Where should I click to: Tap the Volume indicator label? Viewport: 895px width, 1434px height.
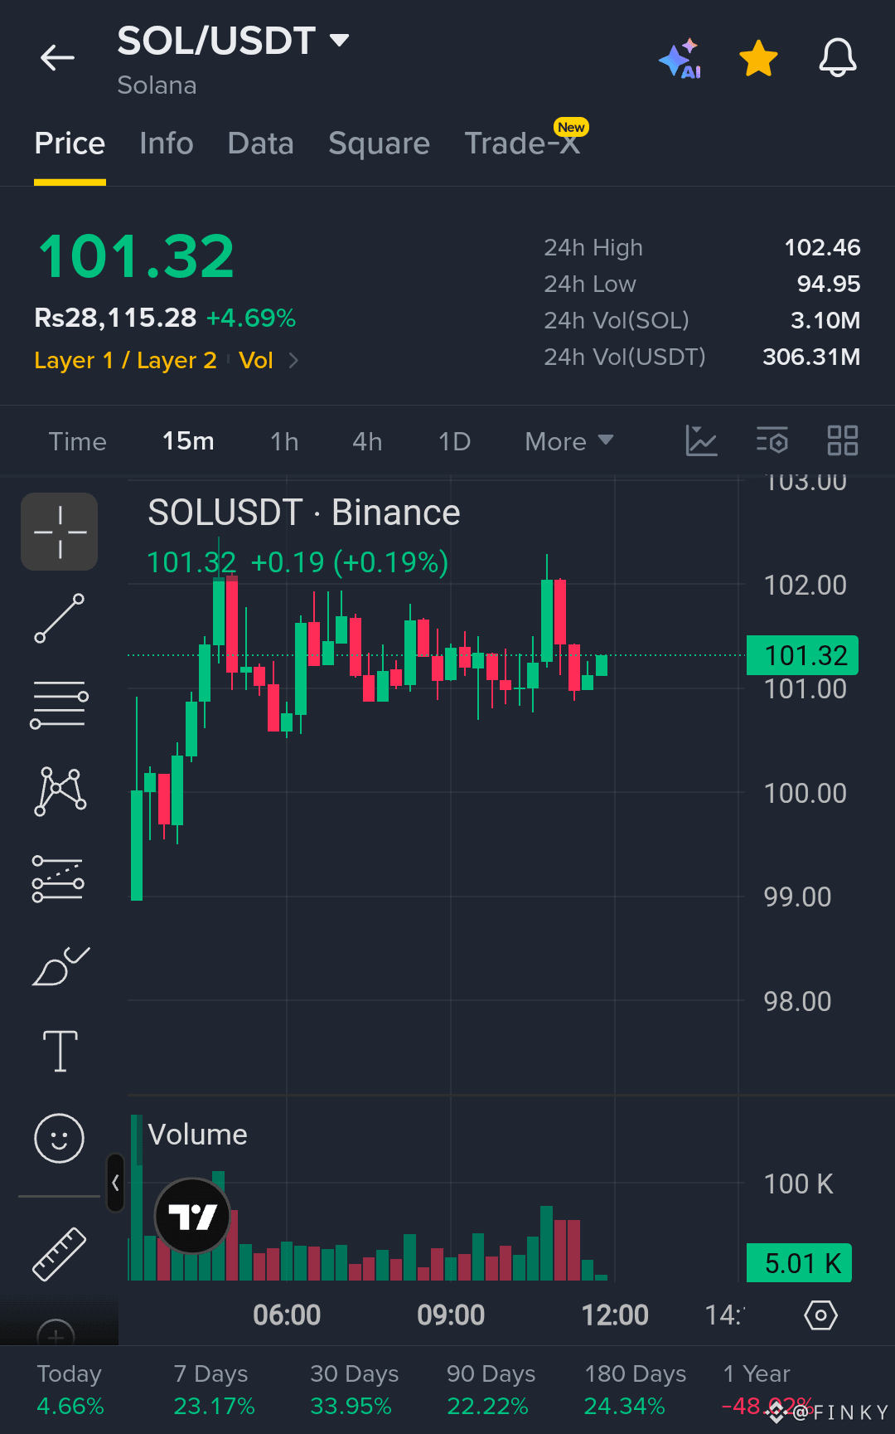pyautogui.click(x=197, y=1135)
